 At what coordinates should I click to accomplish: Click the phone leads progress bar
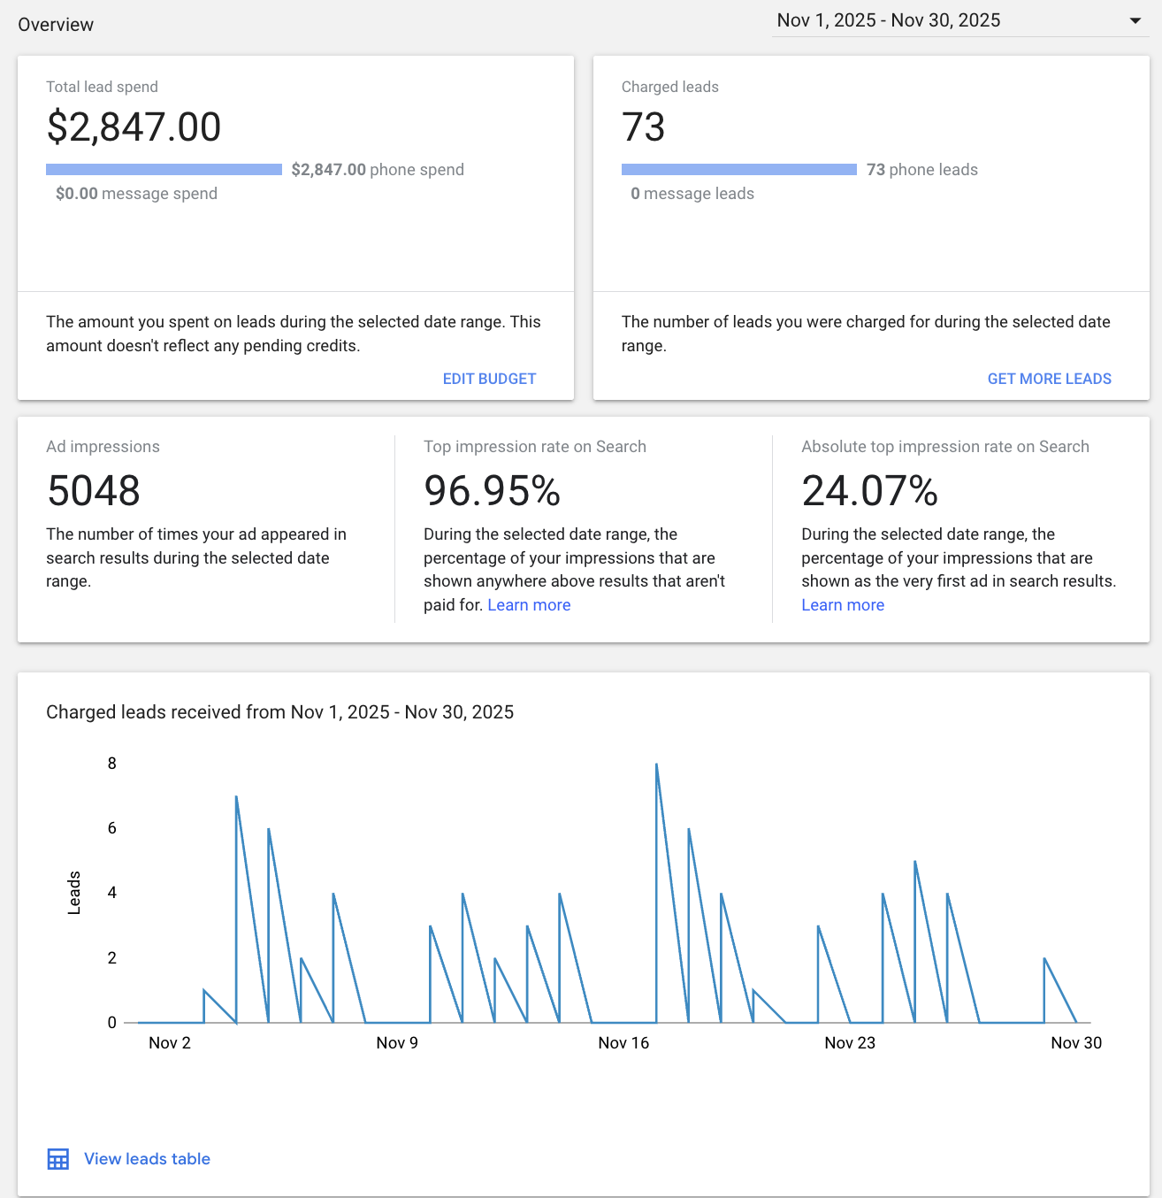coord(738,169)
